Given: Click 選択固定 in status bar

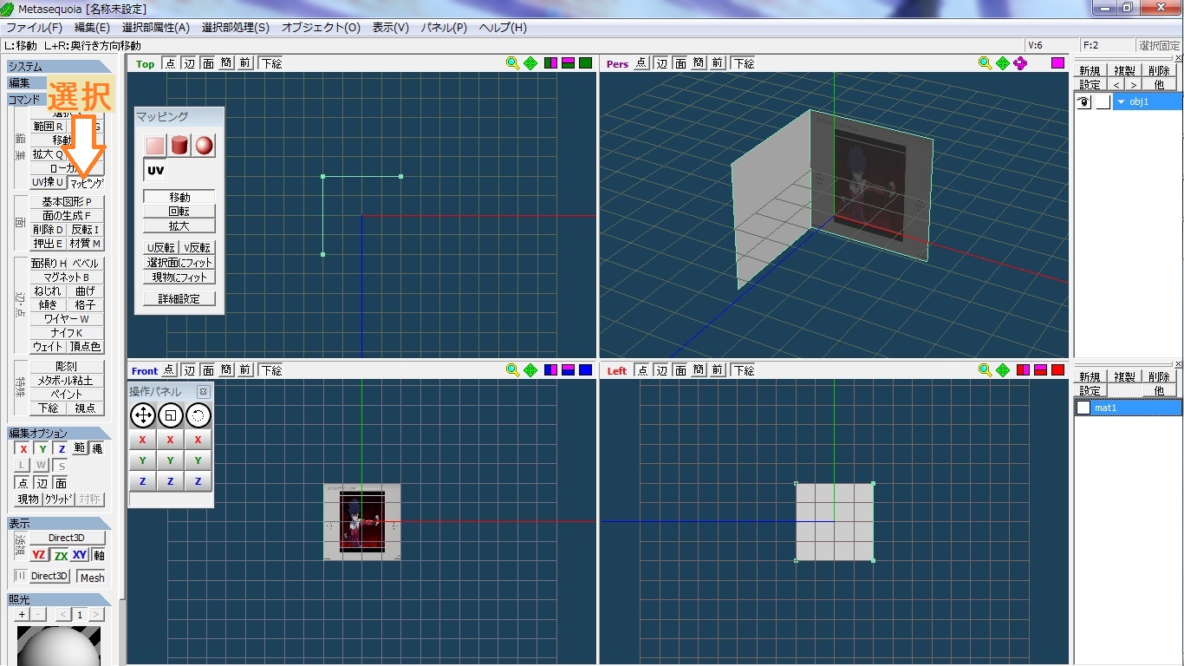Looking at the screenshot, I should click(1159, 45).
